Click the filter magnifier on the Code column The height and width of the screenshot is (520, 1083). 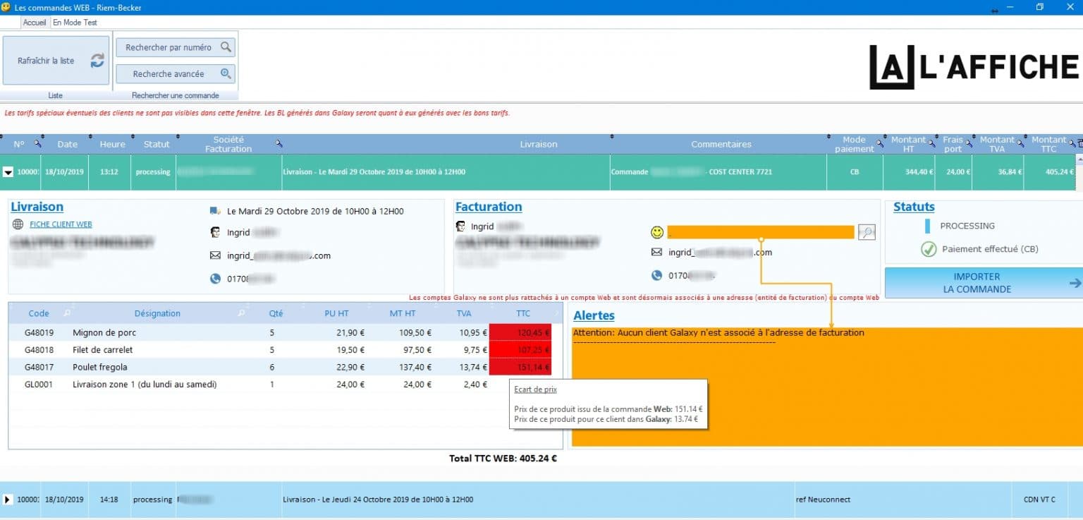pyautogui.click(x=66, y=312)
